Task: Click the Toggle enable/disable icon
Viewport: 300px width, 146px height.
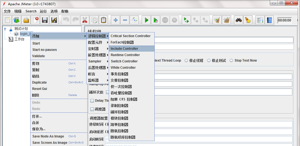Action: tap(134, 20)
